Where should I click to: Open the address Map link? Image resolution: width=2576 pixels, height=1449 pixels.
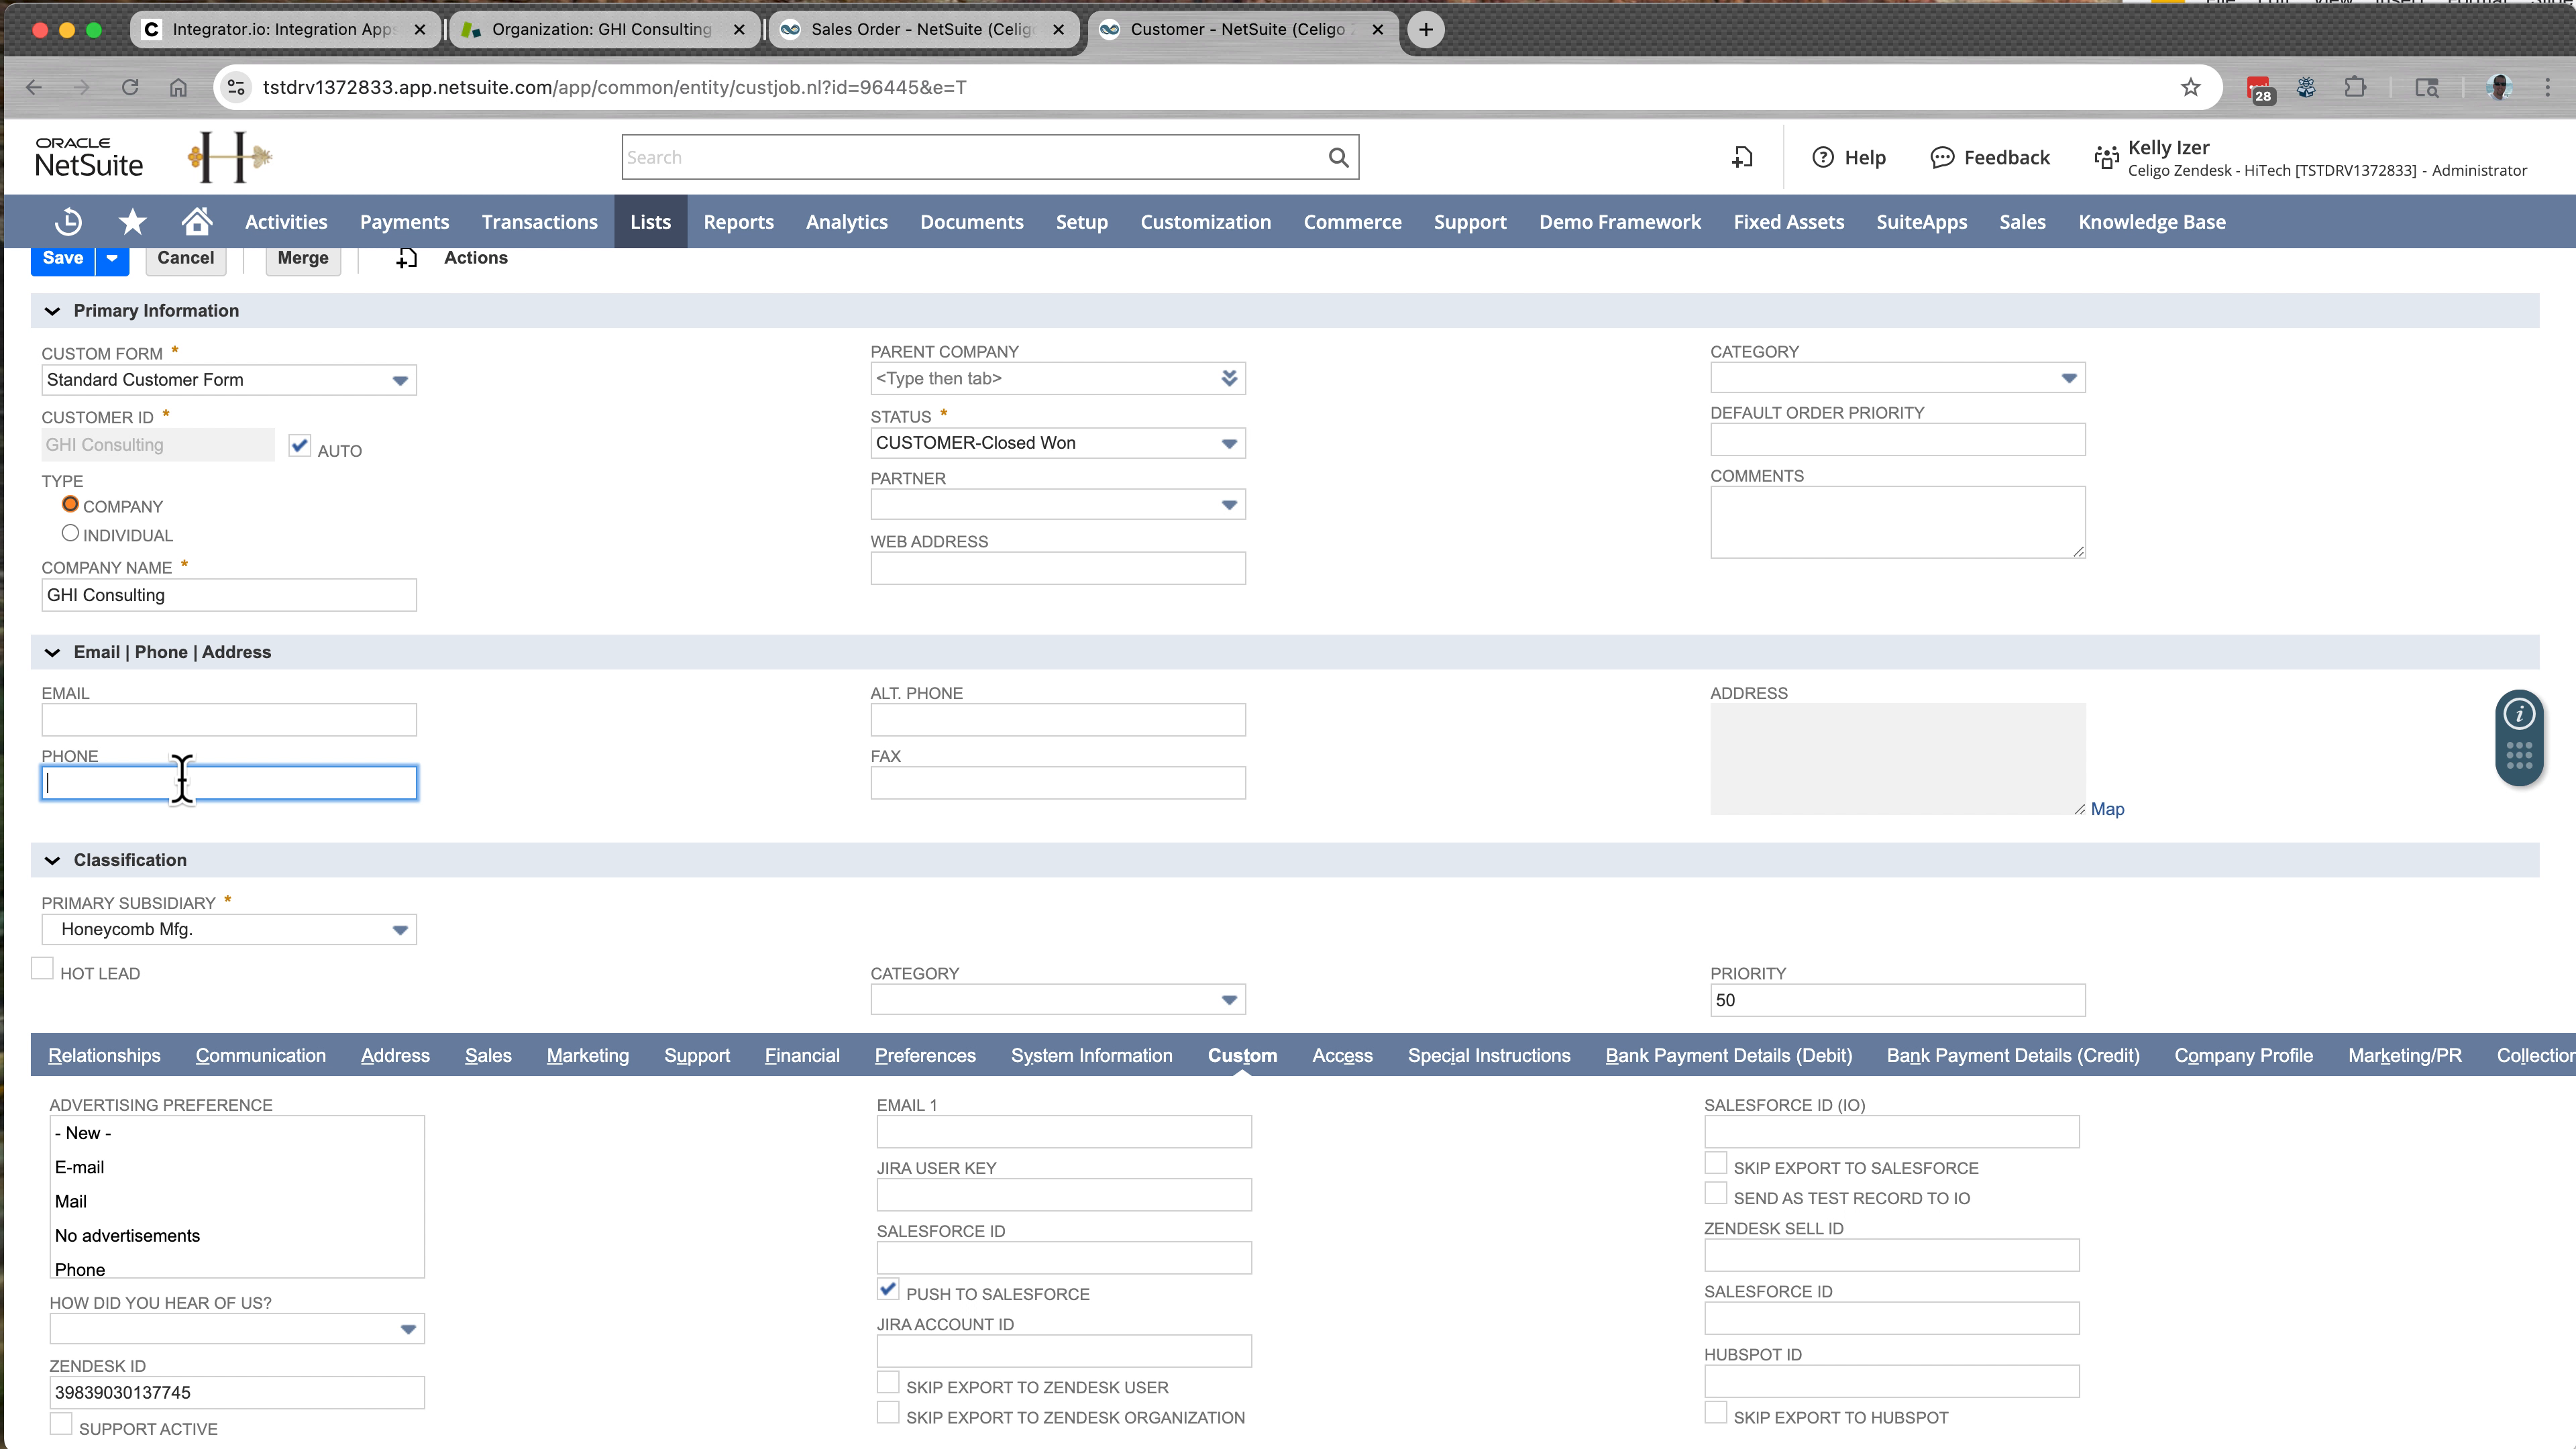(2108, 808)
